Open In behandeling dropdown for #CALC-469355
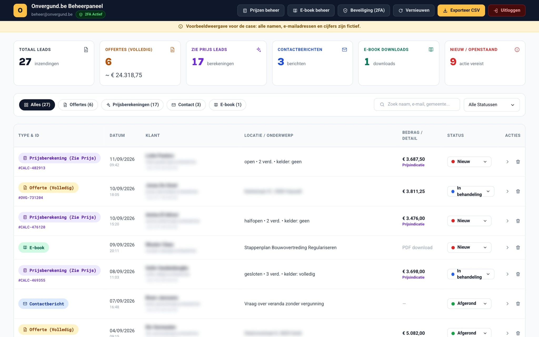539x337 pixels. point(471,274)
